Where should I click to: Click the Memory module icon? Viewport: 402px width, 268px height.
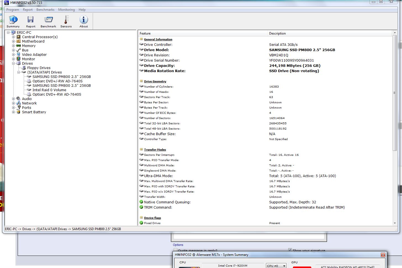[18, 46]
